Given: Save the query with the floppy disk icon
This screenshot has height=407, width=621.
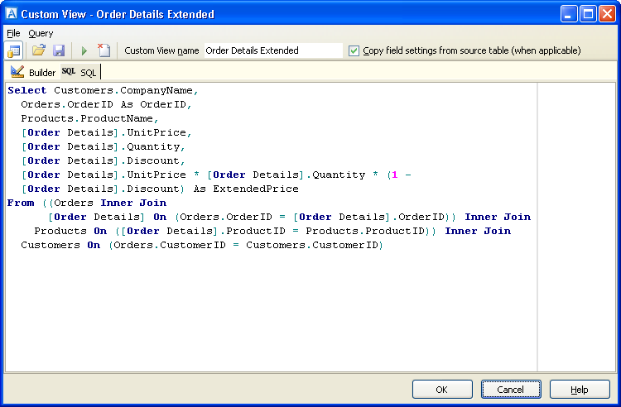Looking at the screenshot, I should [x=59, y=50].
